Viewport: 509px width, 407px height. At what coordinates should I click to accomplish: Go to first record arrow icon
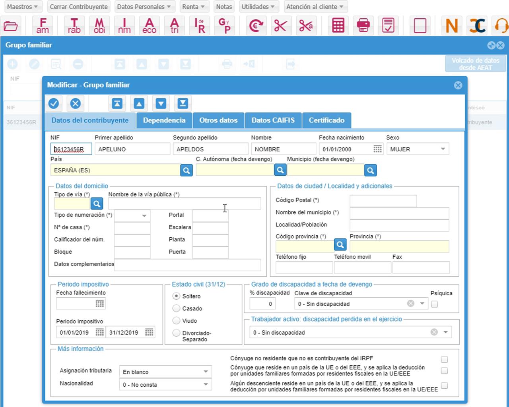117,104
